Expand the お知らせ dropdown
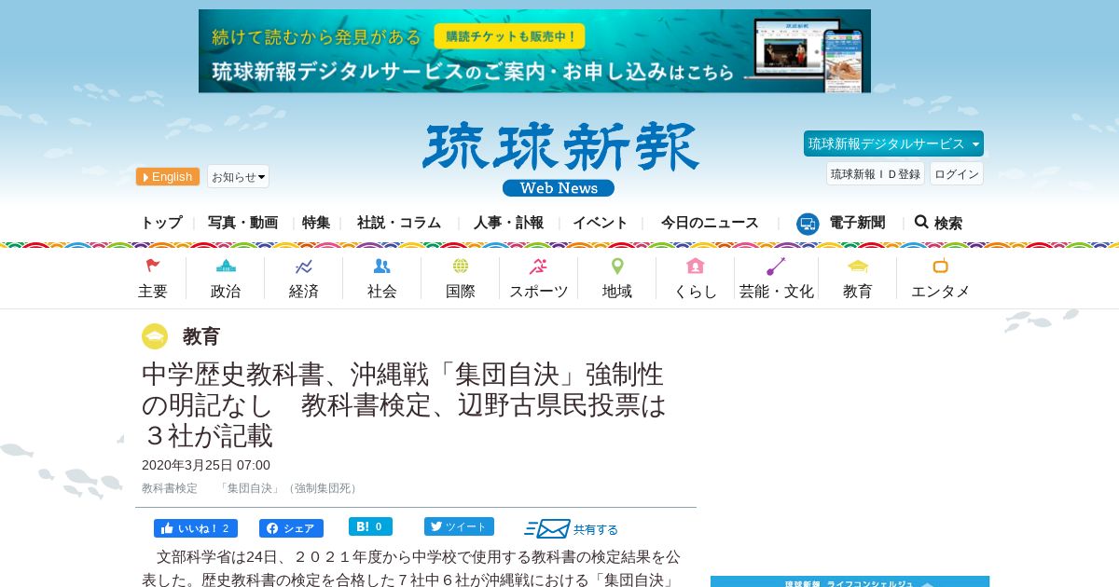The height and width of the screenshot is (587, 1119). (x=238, y=176)
